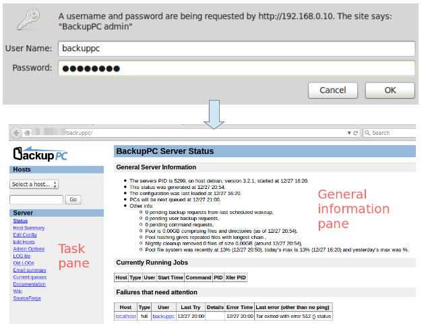Open the backuppc user link
428x328 pixels.
(x=164, y=317)
